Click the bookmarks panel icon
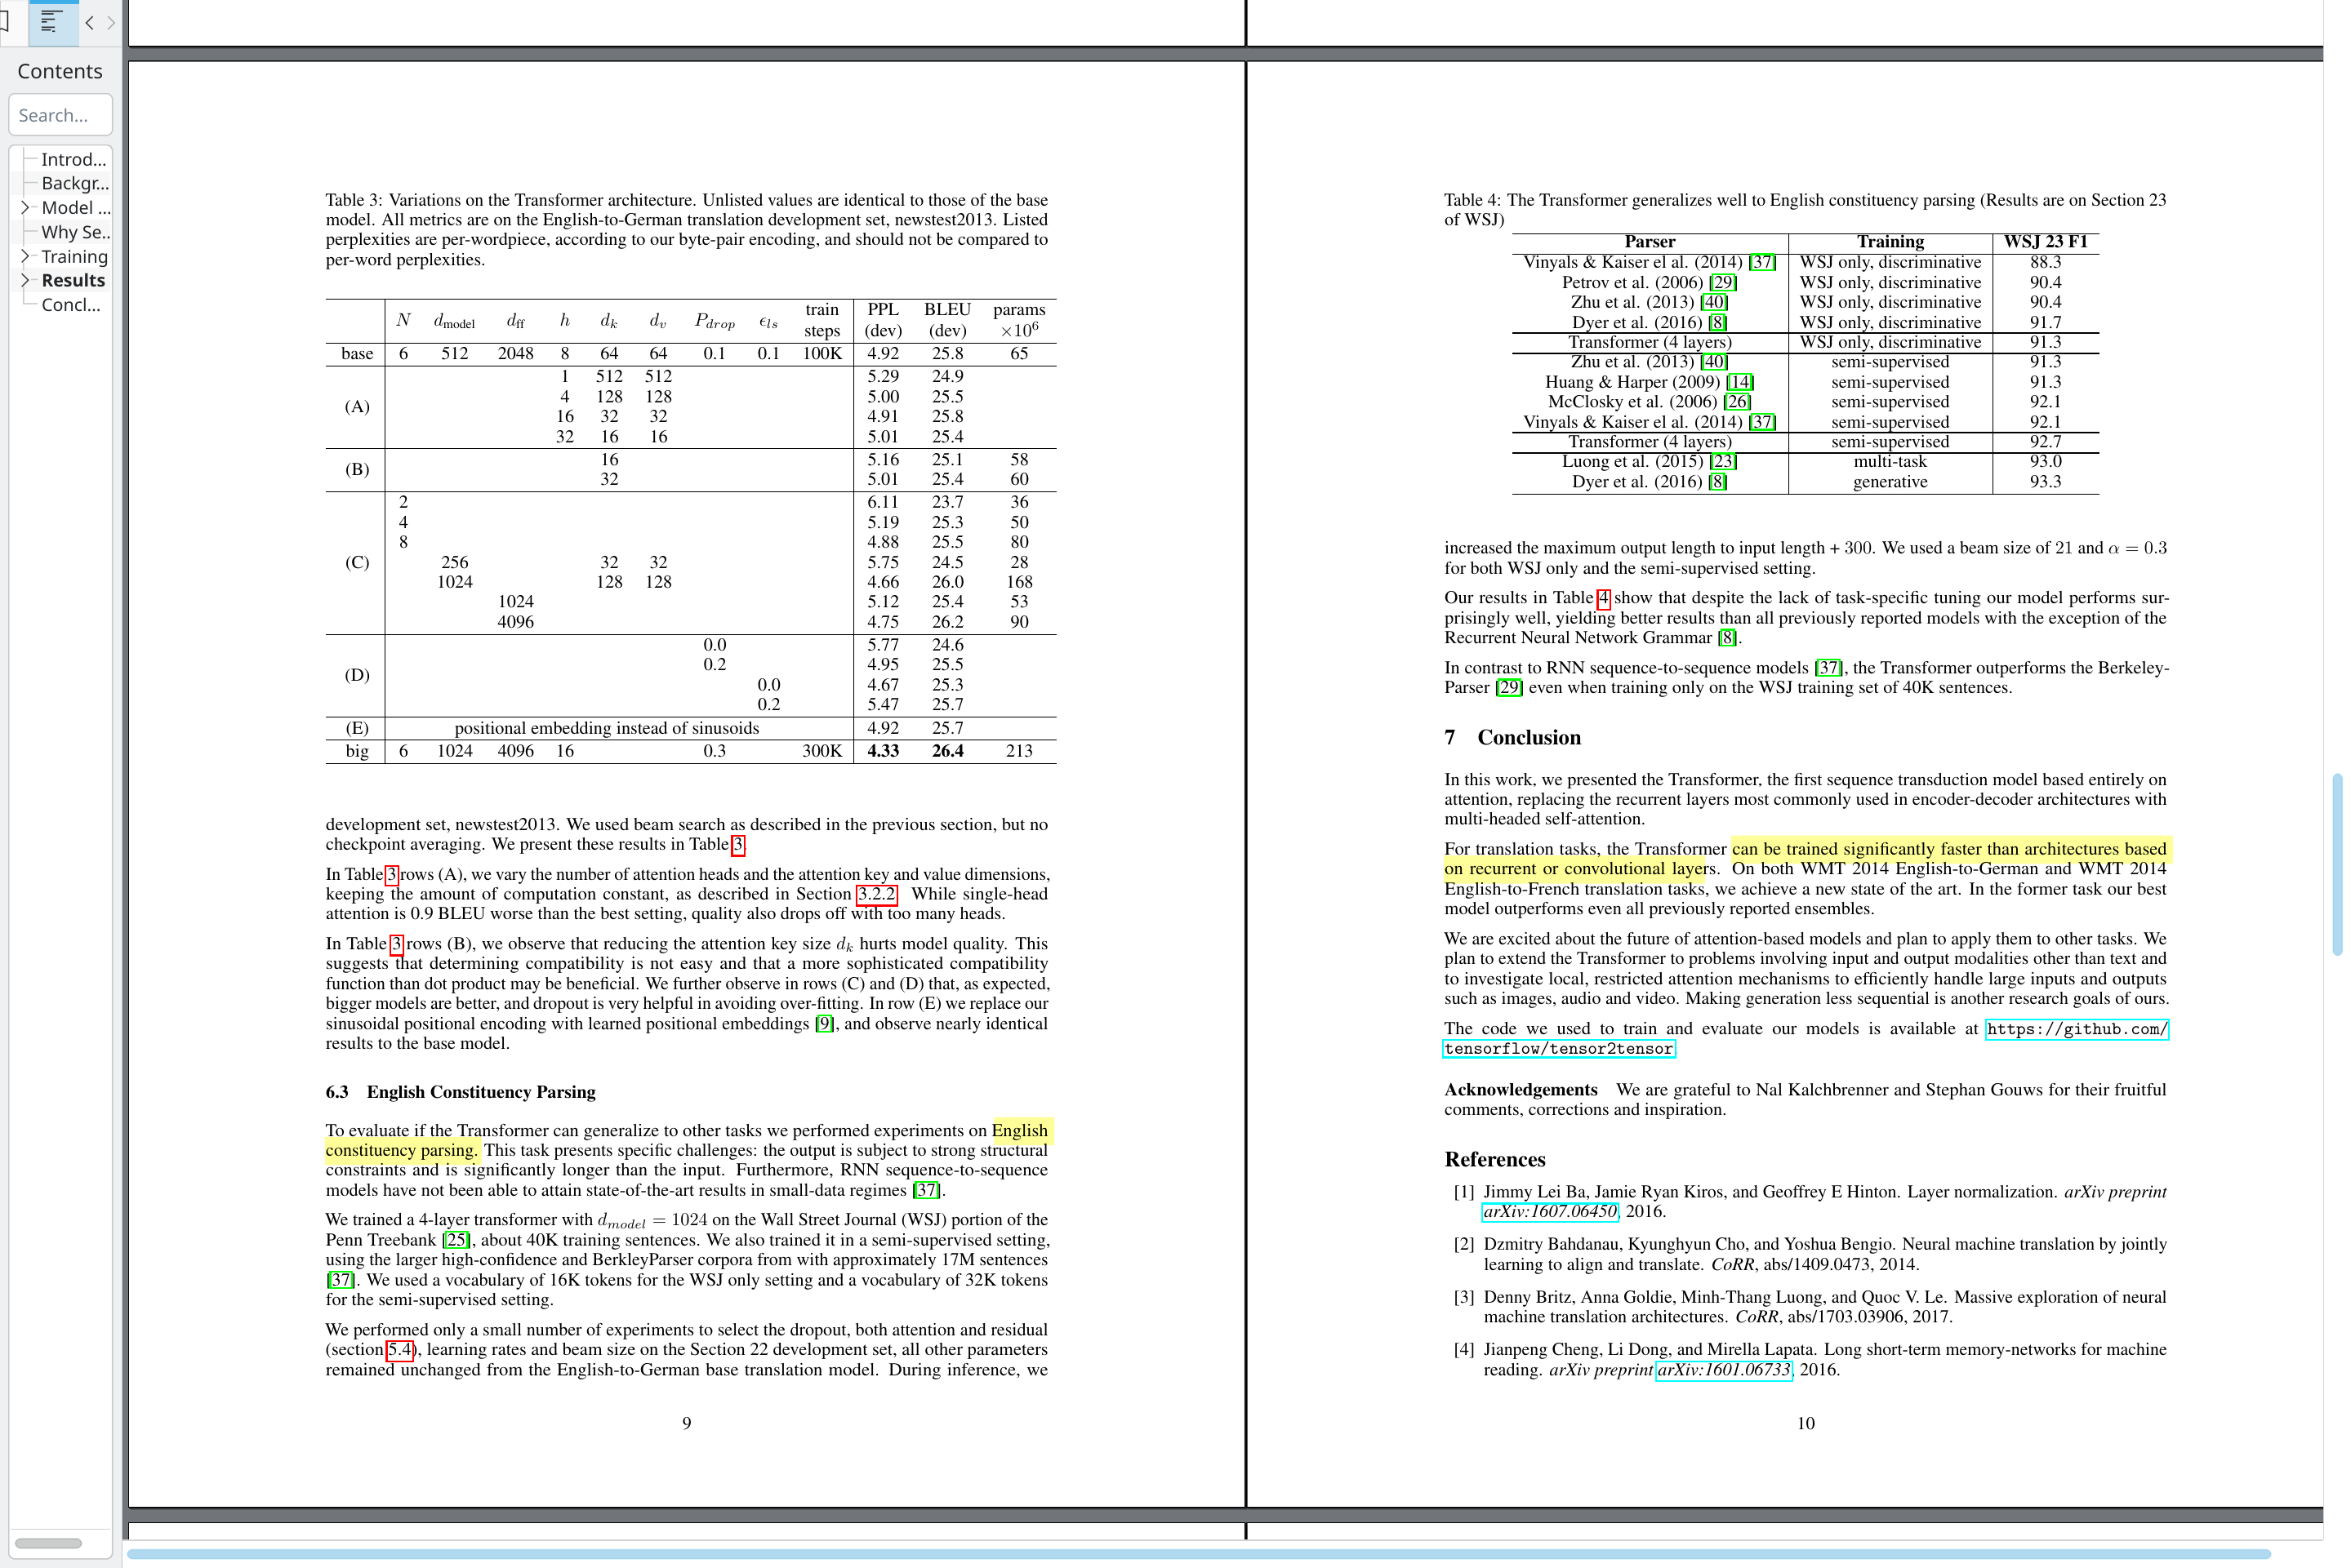Screen dimensions: 2351x1568 click(x=6, y=21)
